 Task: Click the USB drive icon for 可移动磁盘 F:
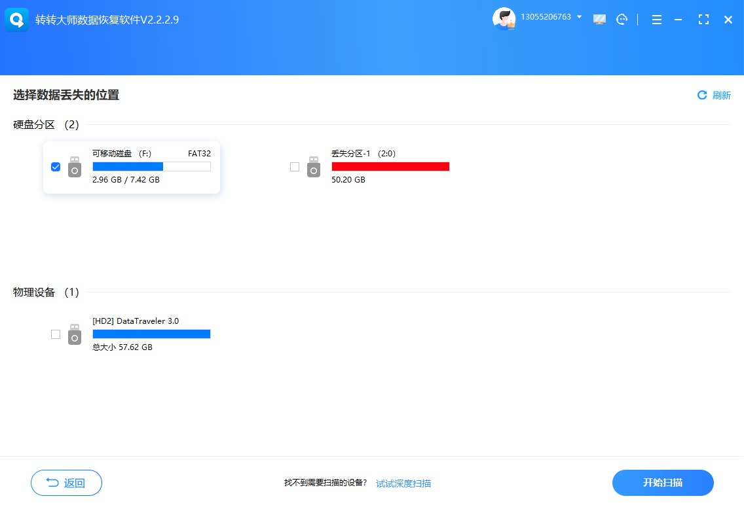click(75, 167)
